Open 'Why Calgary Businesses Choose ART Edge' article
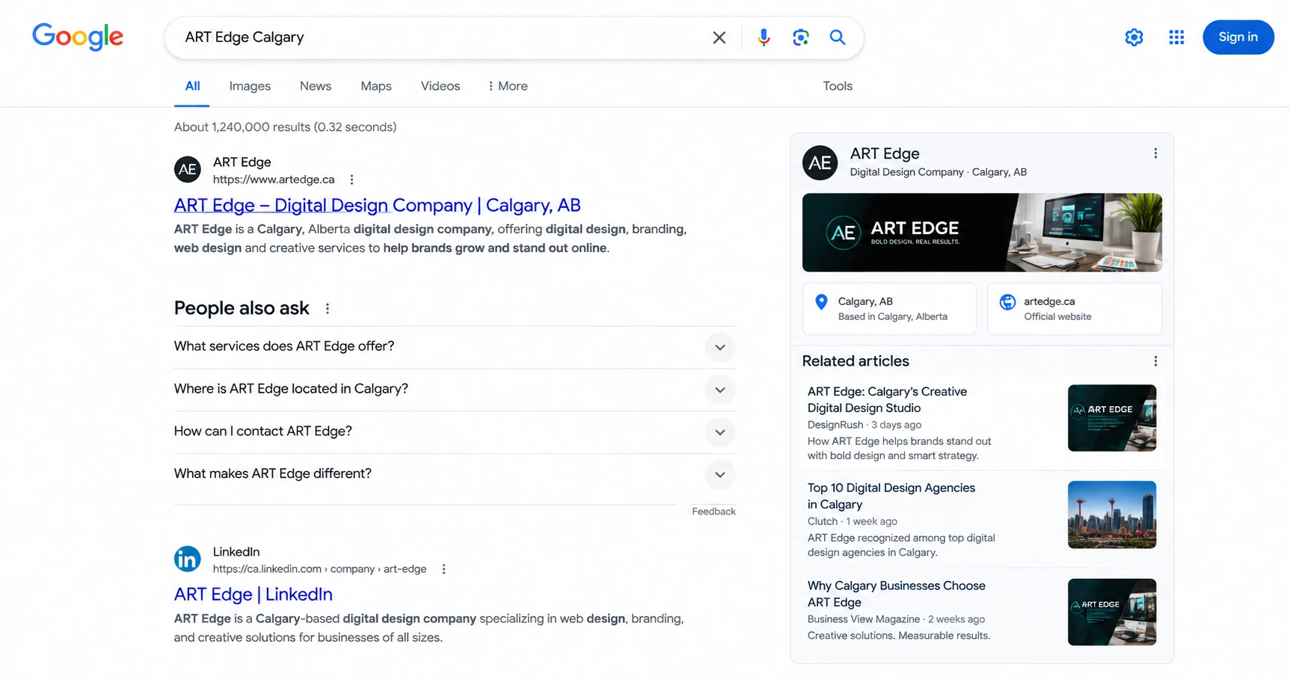The height and width of the screenshot is (682, 1290). coord(897,594)
